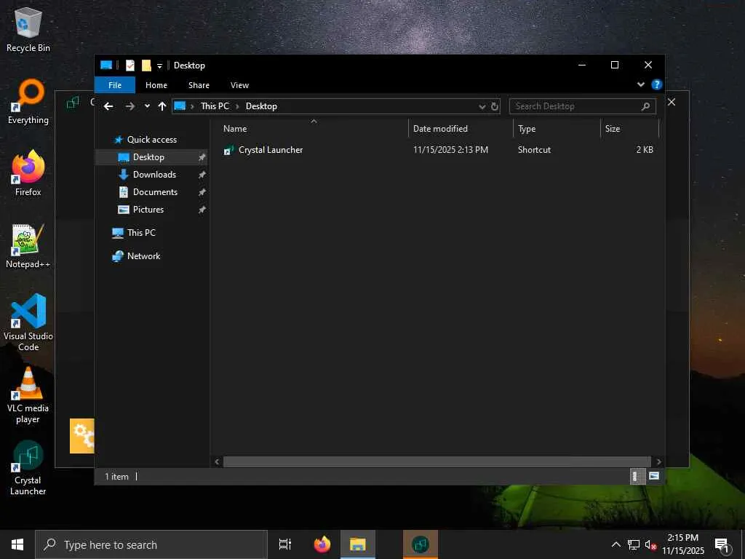Refresh the Desktop folder view

pyautogui.click(x=495, y=106)
